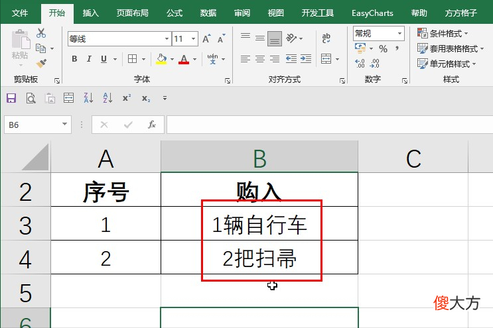The width and height of the screenshot is (493, 328).
Task: Click the Cut scissors icon
Action: [x=41, y=33]
